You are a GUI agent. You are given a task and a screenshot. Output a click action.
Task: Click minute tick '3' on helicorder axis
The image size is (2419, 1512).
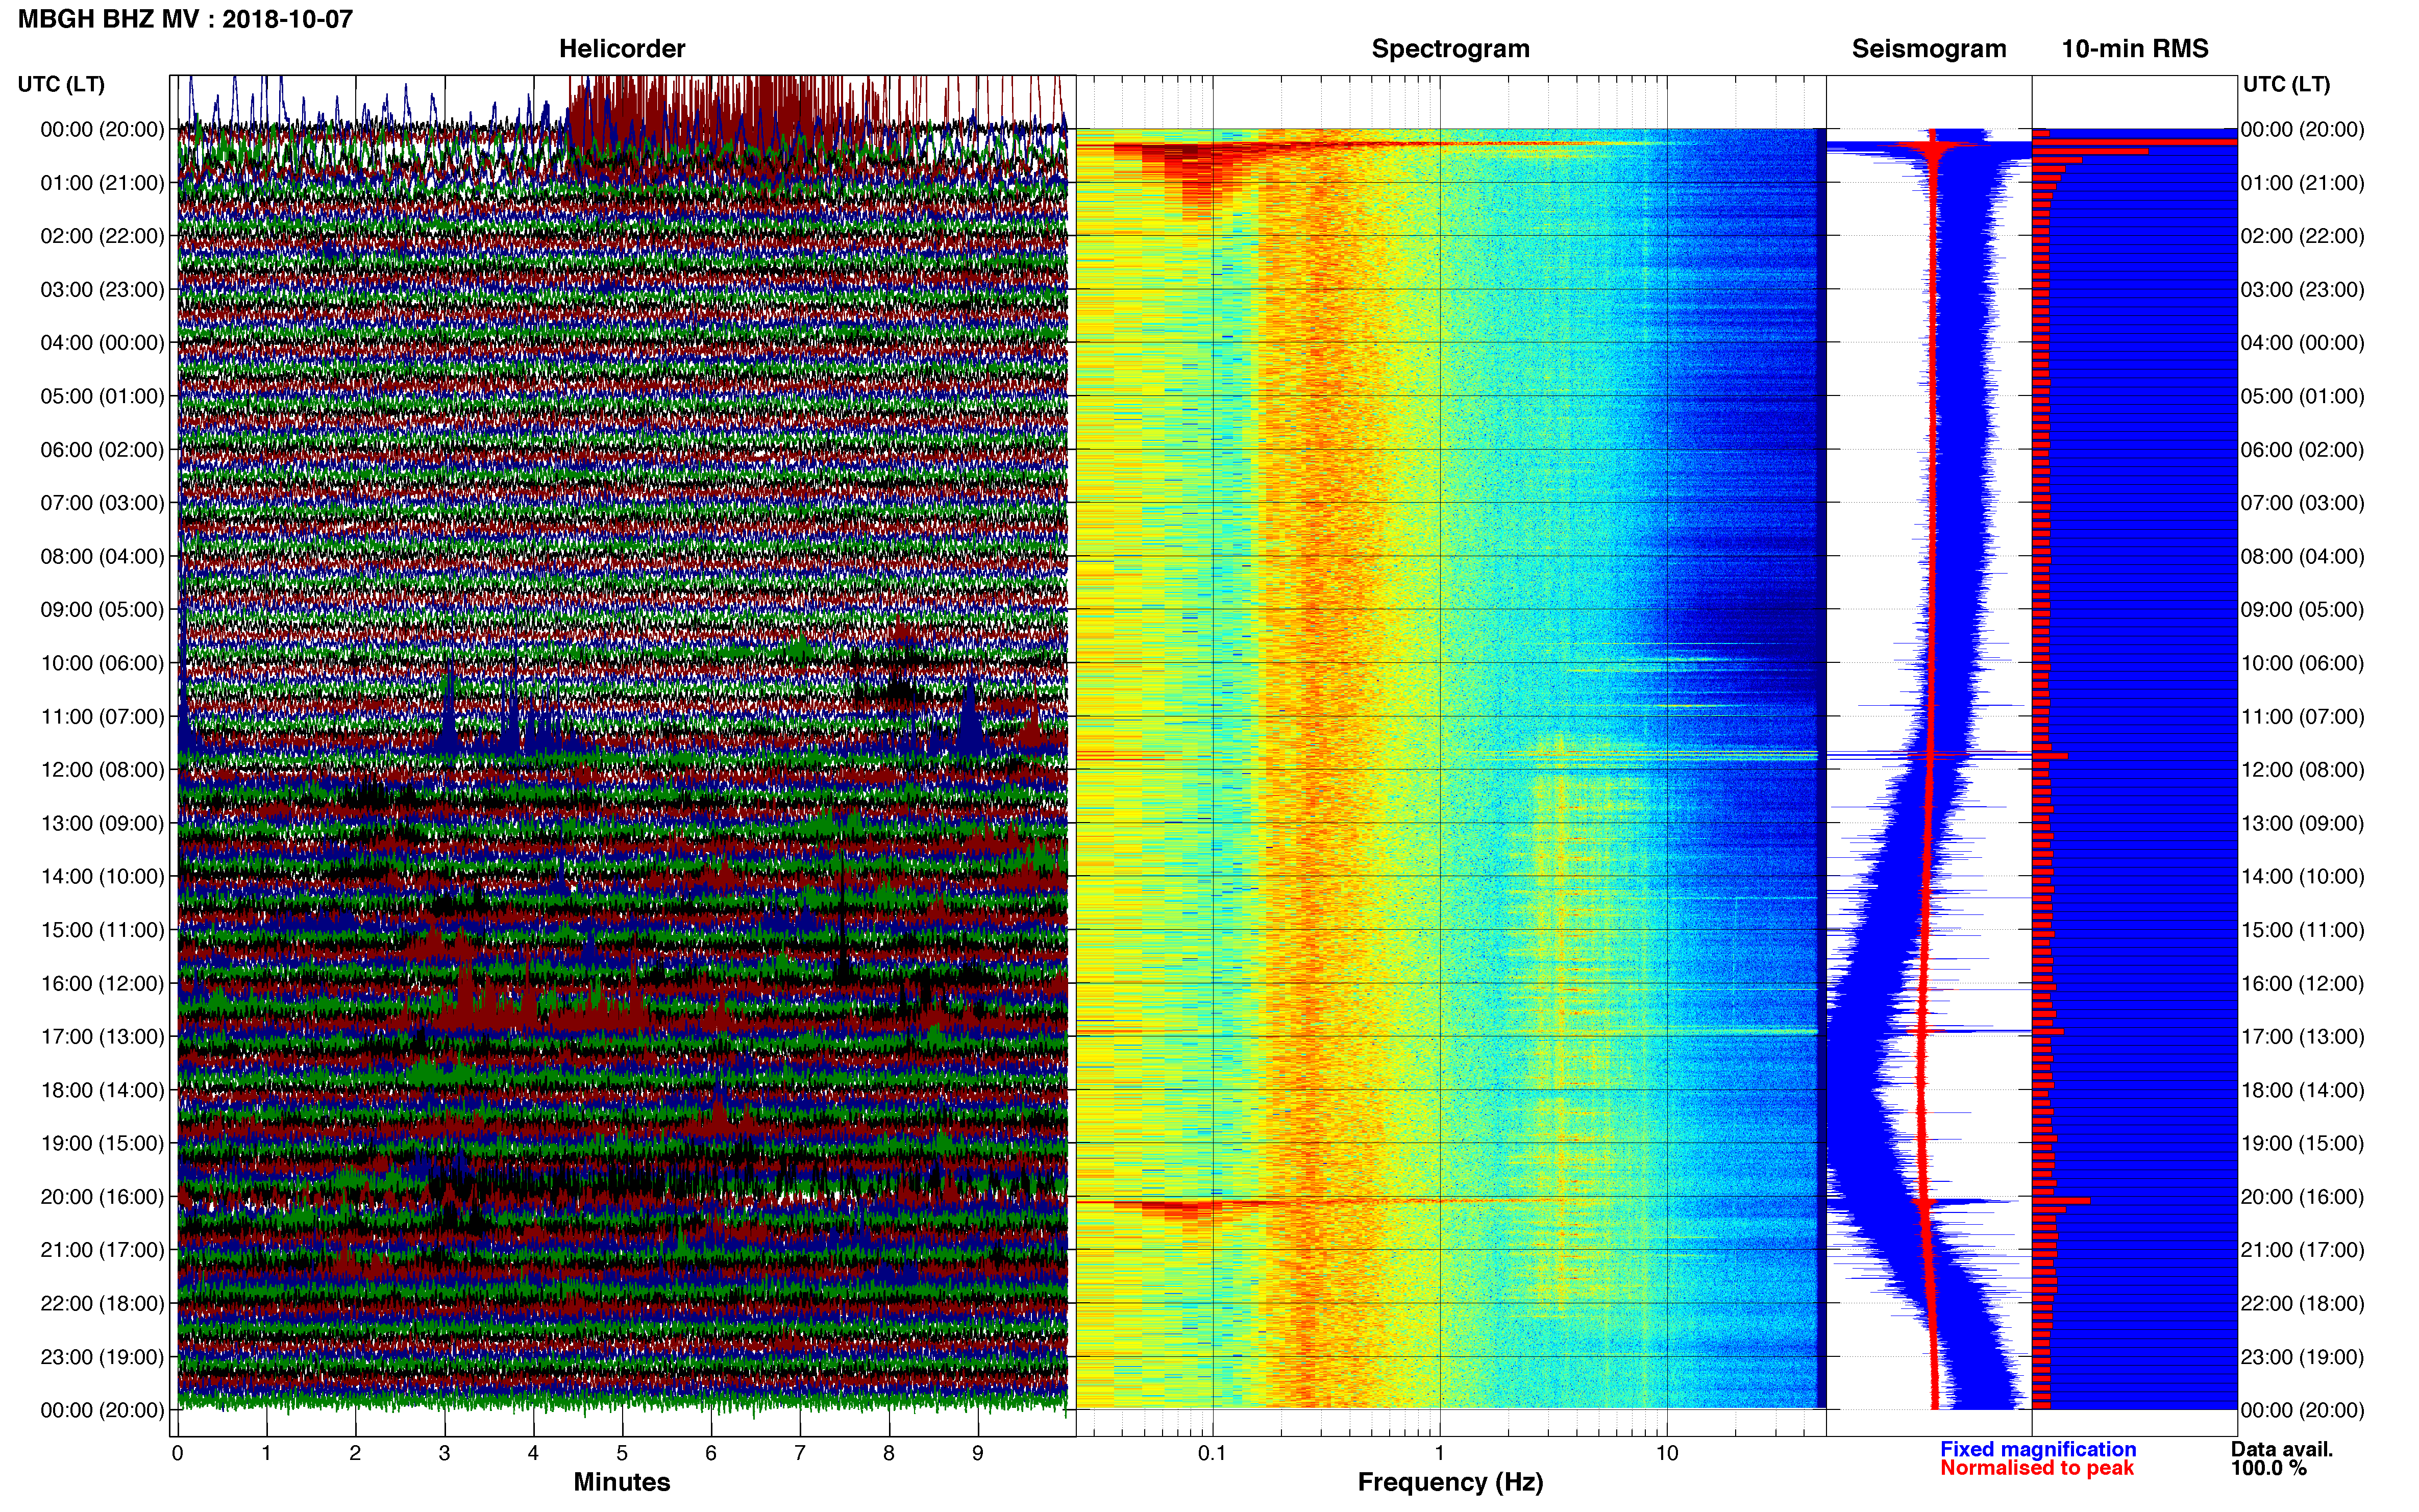[444, 1454]
